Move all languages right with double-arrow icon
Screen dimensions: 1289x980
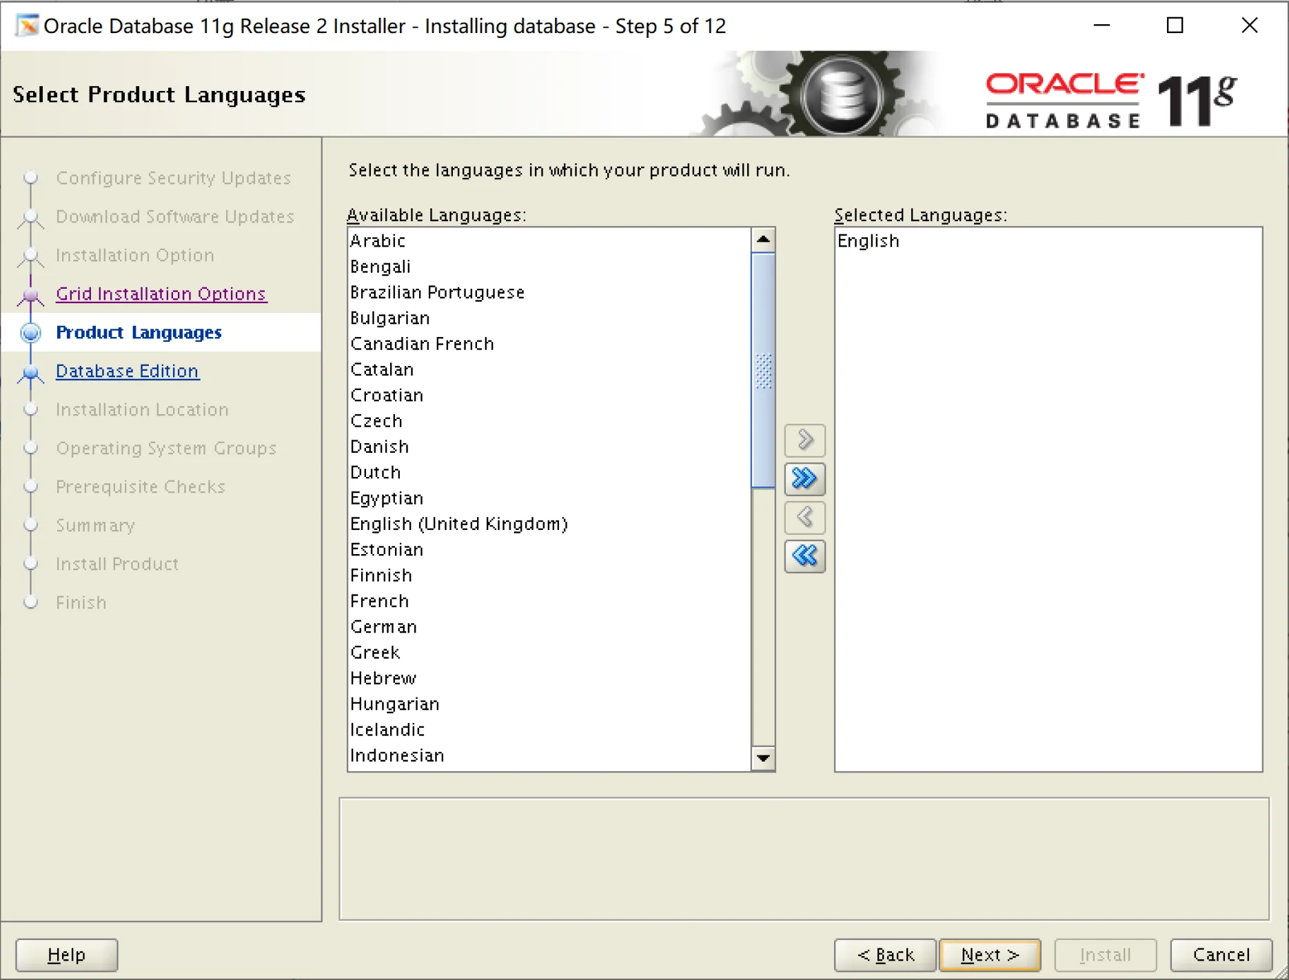(x=804, y=479)
